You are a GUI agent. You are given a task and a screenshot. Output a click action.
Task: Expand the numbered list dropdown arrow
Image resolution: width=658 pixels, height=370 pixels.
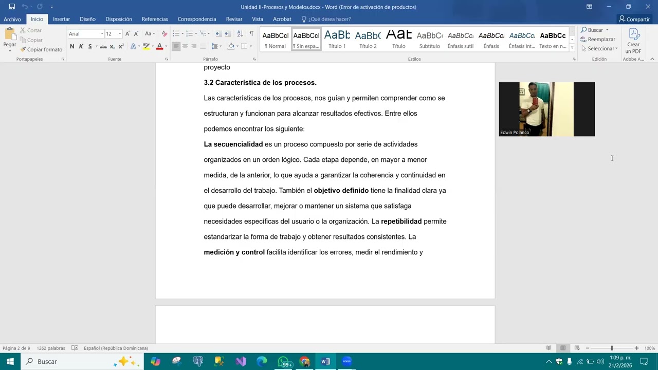(195, 33)
